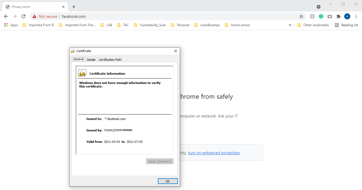The image size is (362, 190).
Task: Click the Not secure warning triangle
Action: (x=34, y=16)
